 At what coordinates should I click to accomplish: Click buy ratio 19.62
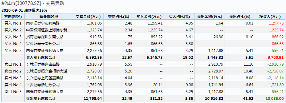[188, 57]
